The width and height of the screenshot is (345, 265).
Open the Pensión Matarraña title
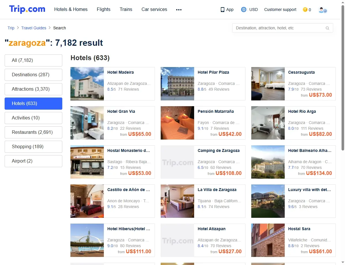click(216, 111)
